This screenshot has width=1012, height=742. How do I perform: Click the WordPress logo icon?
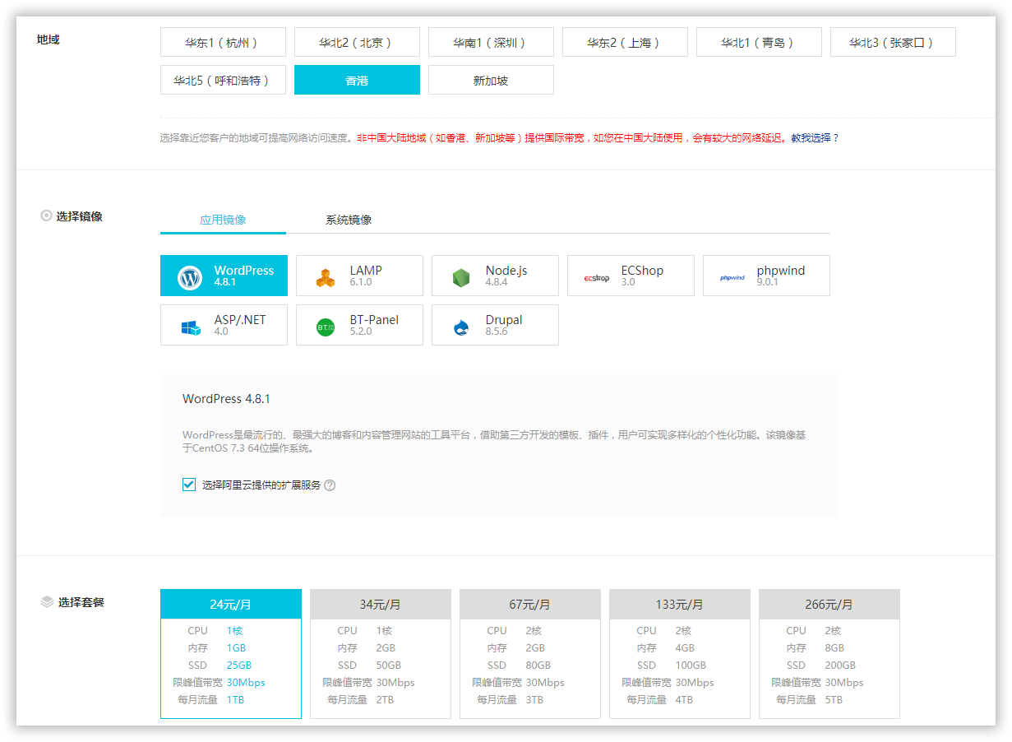click(x=190, y=277)
